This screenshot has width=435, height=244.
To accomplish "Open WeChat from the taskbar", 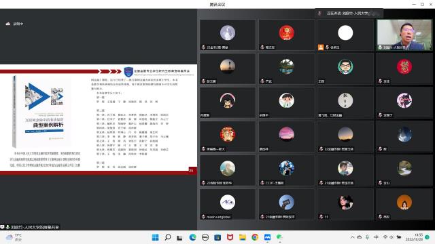I will tap(279, 237).
